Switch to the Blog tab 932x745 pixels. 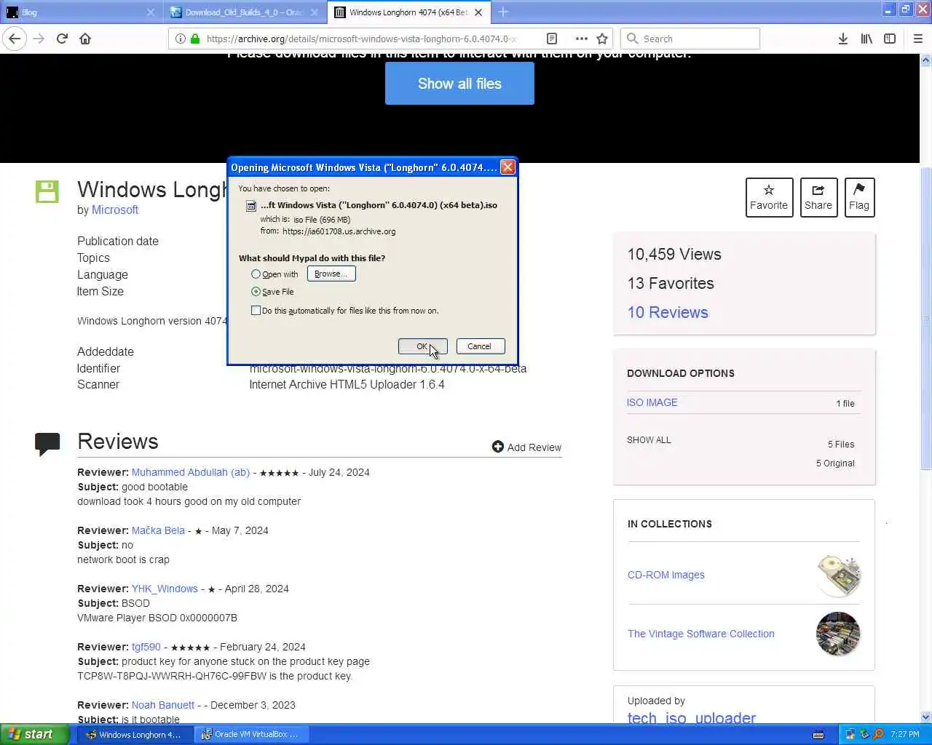80,12
